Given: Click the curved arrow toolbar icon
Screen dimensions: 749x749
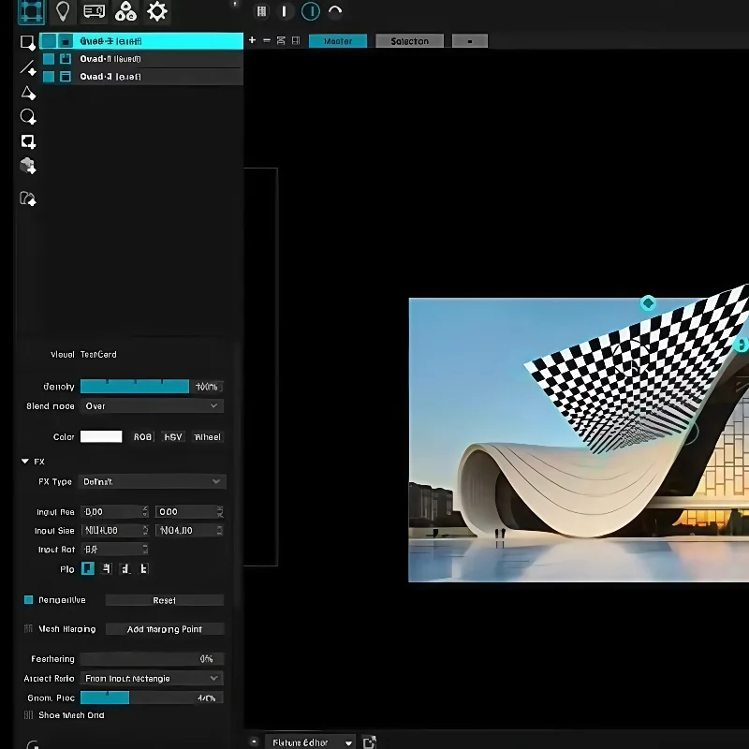Looking at the screenshot, I should (335, 11).
